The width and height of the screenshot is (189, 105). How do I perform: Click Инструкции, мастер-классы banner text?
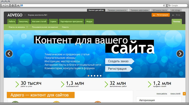coord(62,61)
